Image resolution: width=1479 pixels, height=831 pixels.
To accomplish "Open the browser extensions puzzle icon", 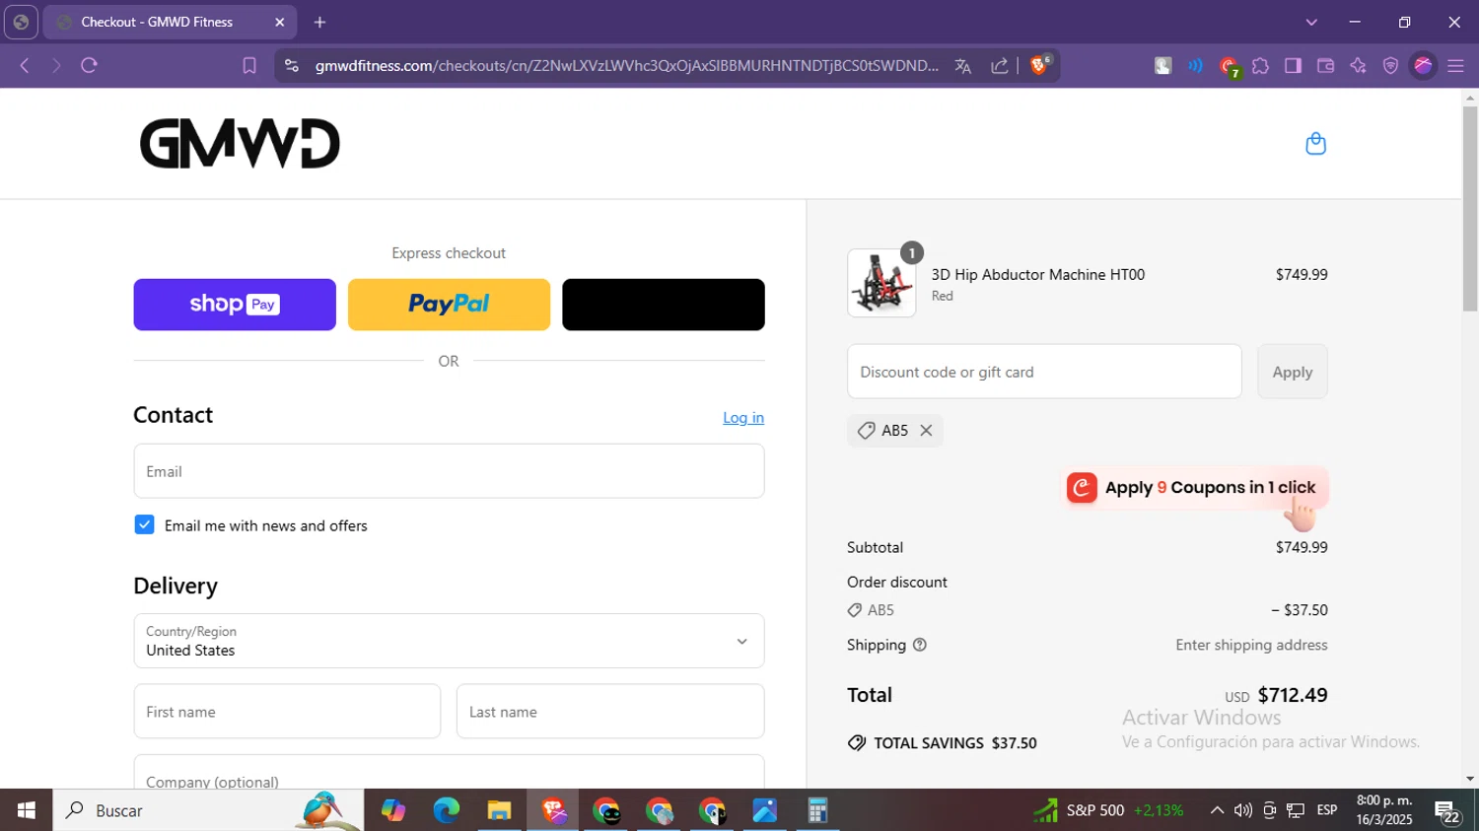I will pos(1260,65).
